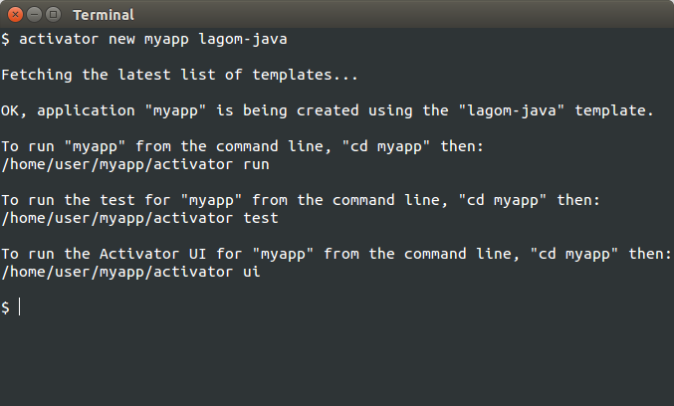This screenshot has height=406, width=674.
Task: Click the first dollar sign prompt
Action: [x=5, y=39]
